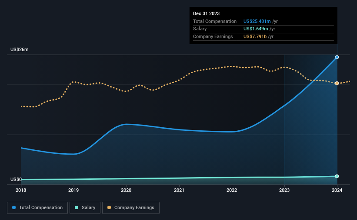Select the blue Total Compensation data point at 2024
This screenshot has width=357, height=220.
(x=337, y=57)
